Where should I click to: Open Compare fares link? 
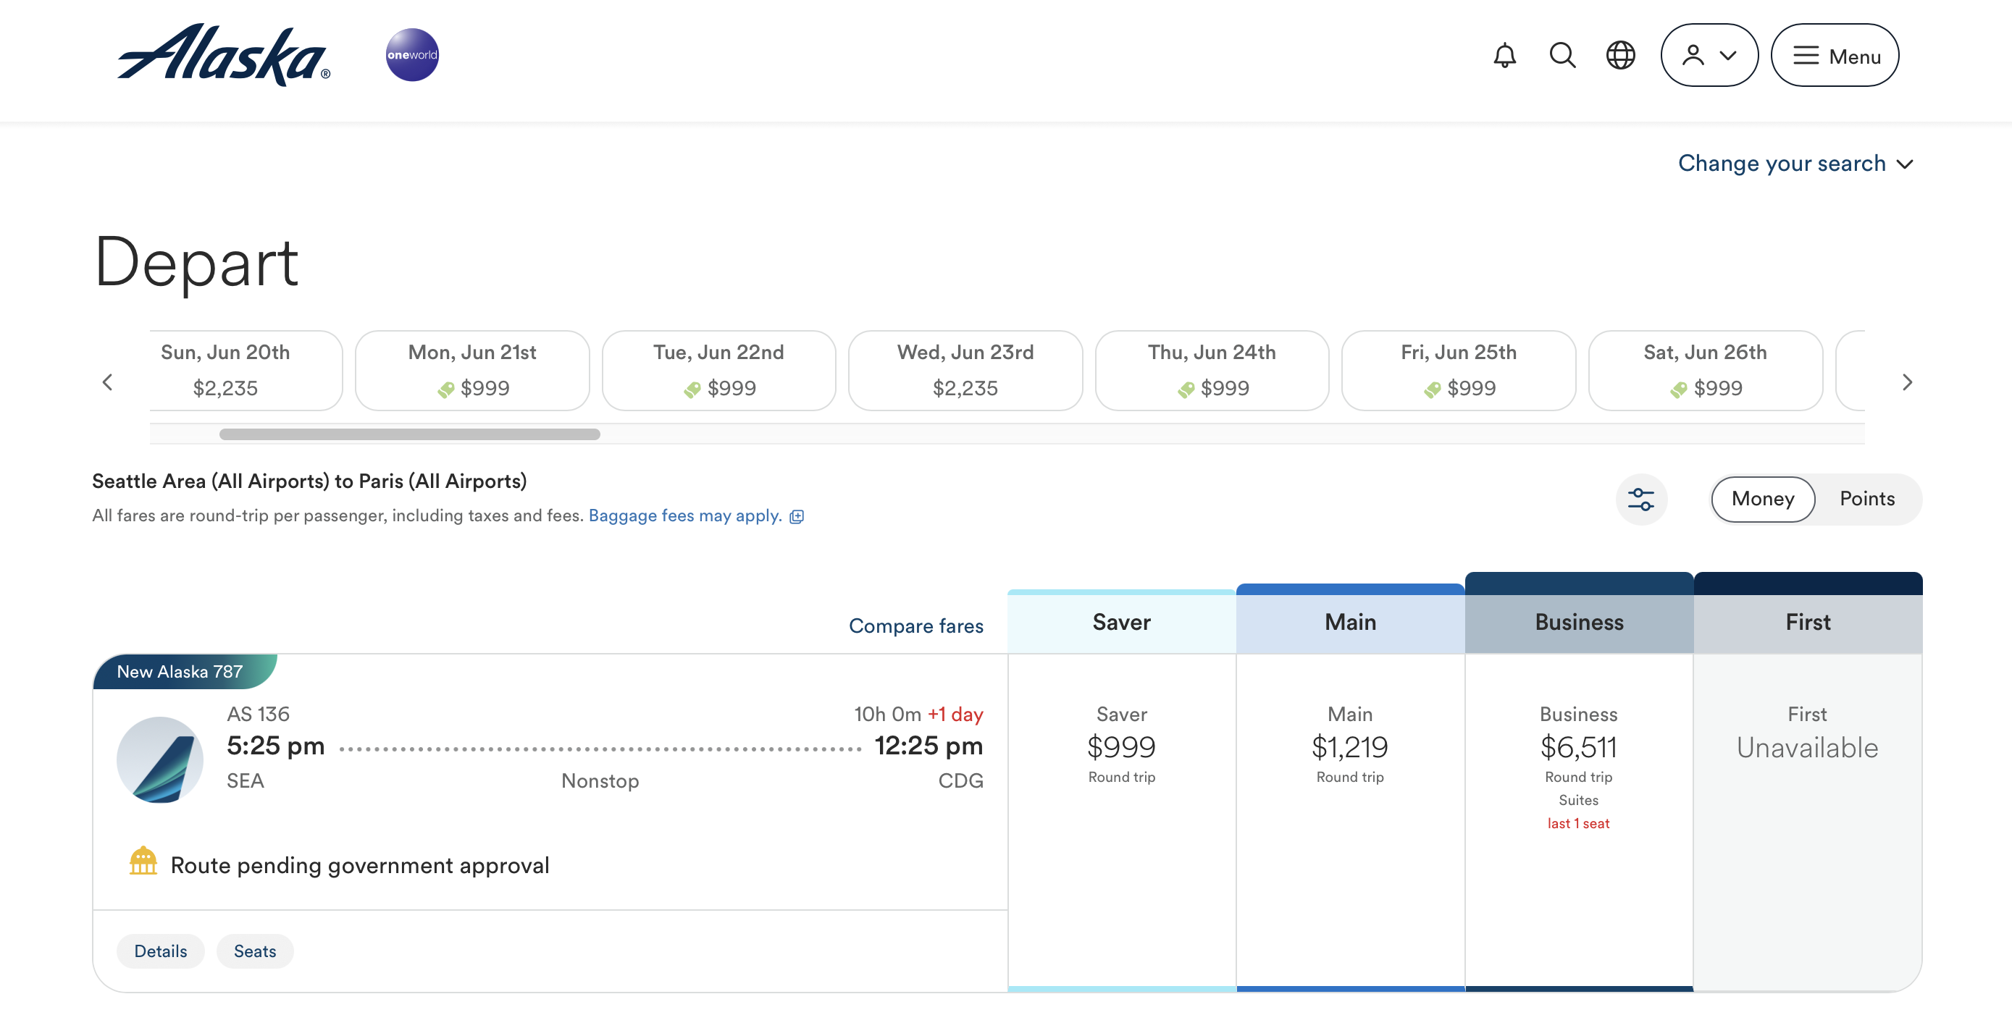click(x=915, y=626)
